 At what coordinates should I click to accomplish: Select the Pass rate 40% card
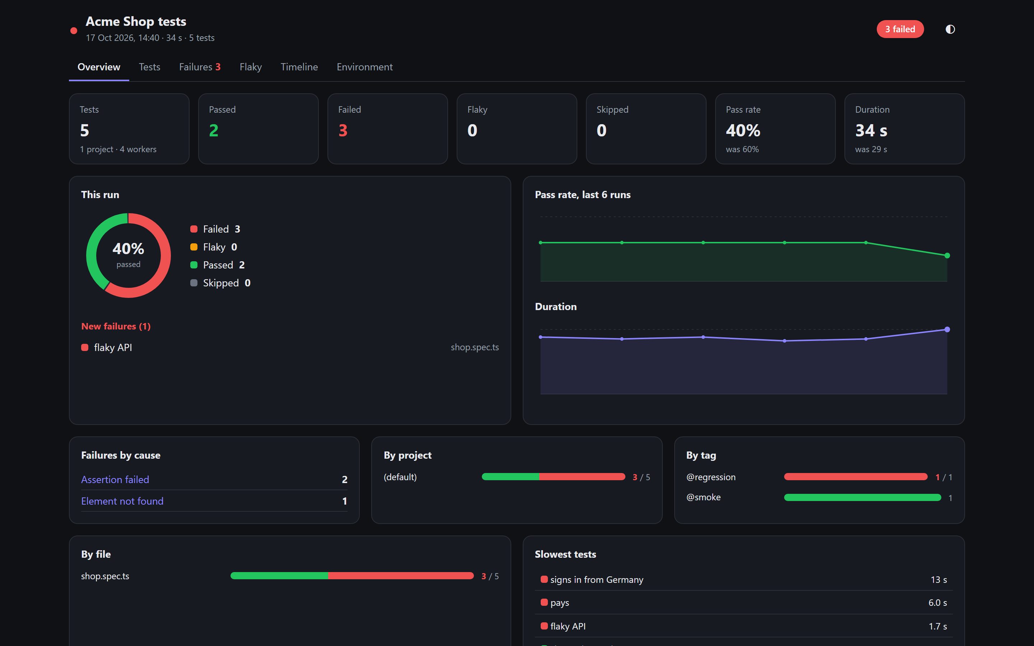click(775, 128)
